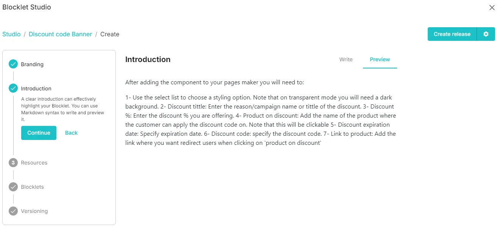Select the Resources step label
Screen dimensions: 500x236
point(34,163)
